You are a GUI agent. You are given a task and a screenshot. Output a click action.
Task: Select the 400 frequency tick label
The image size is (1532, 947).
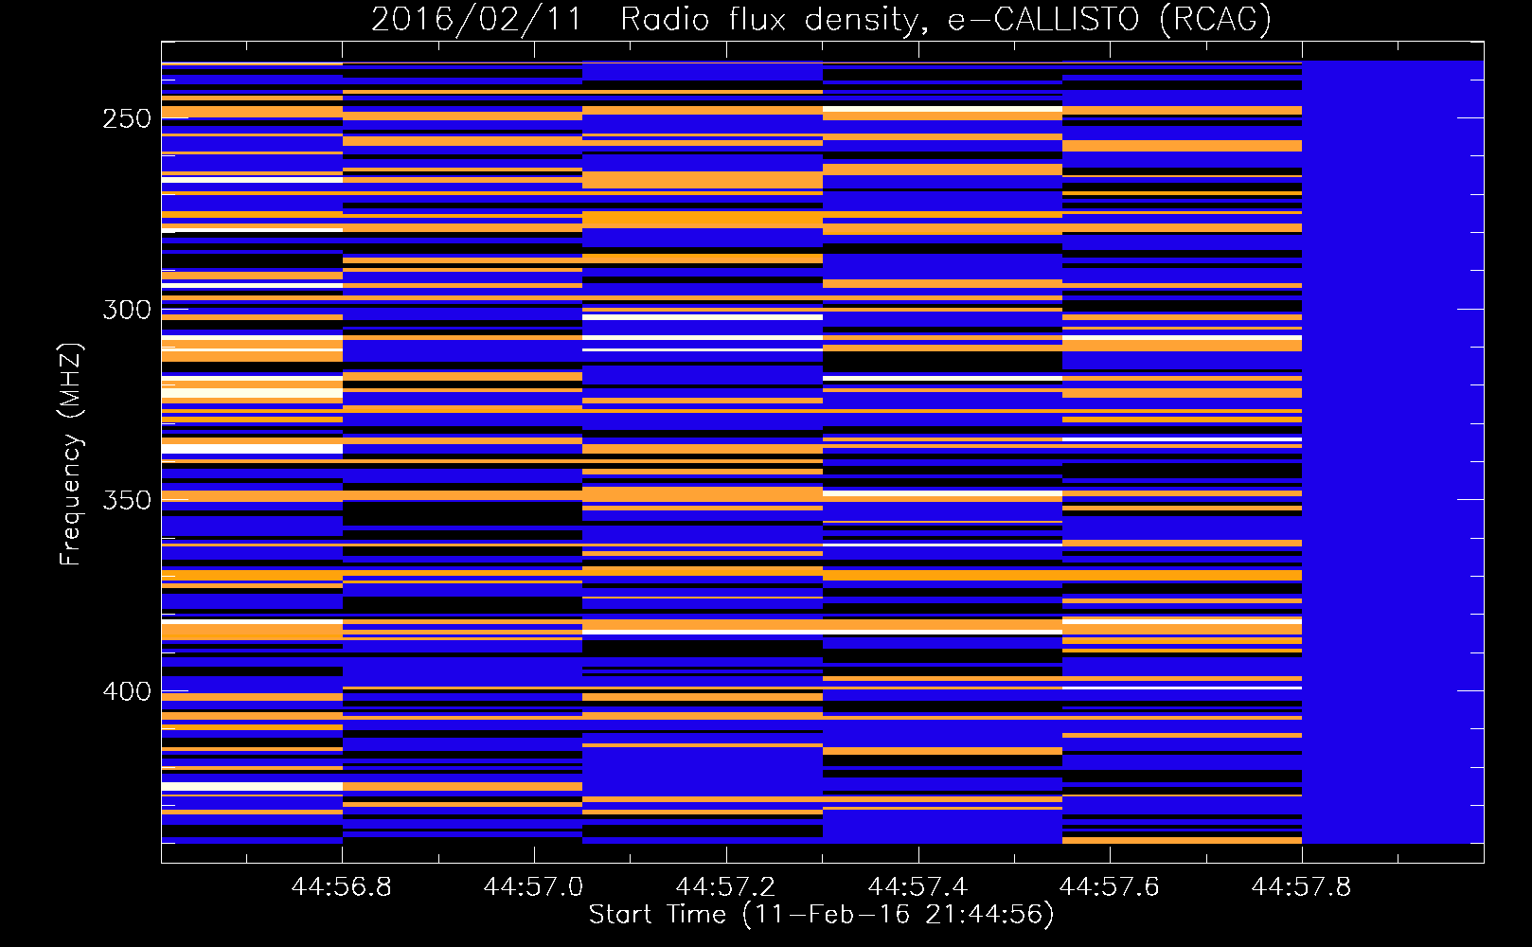pyautogui.click(x=127, y=691)
